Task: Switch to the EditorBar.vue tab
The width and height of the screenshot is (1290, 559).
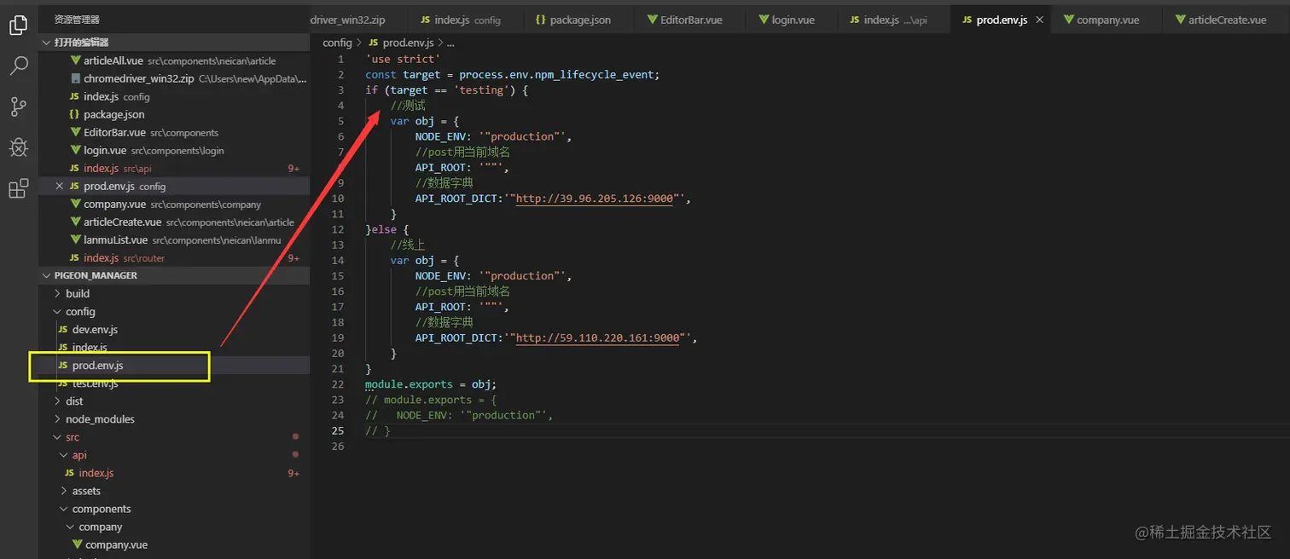Action: tap(691, 20)
